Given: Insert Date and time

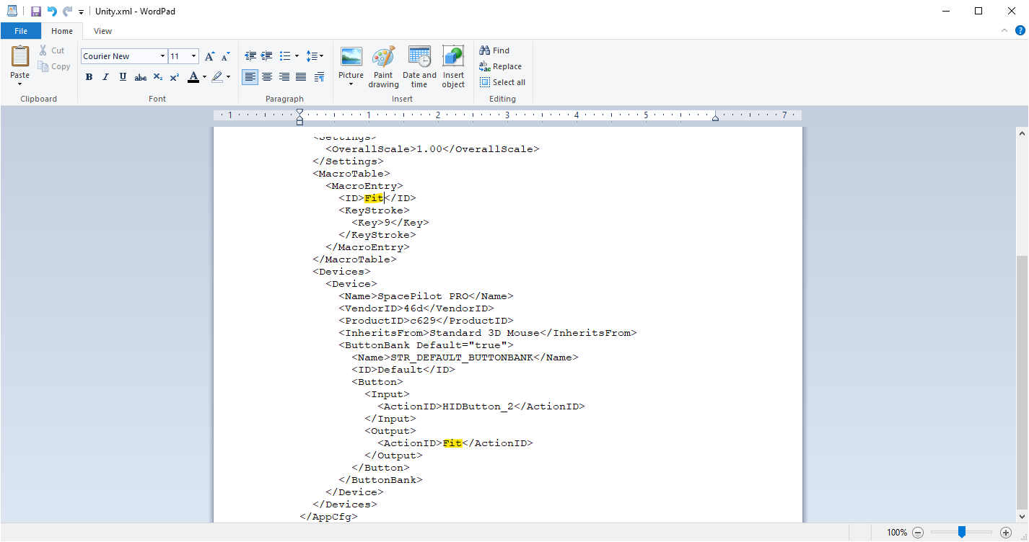Looking at the screenshot, I should coord(419,67).
